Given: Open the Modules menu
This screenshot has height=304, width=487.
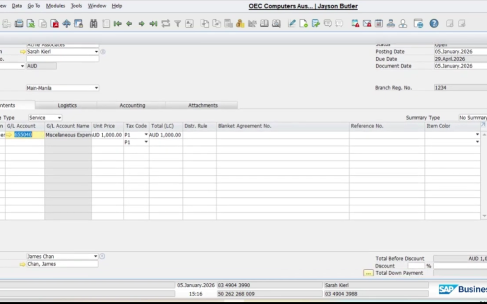Looking at the screenshot, I should pos(55,6).
